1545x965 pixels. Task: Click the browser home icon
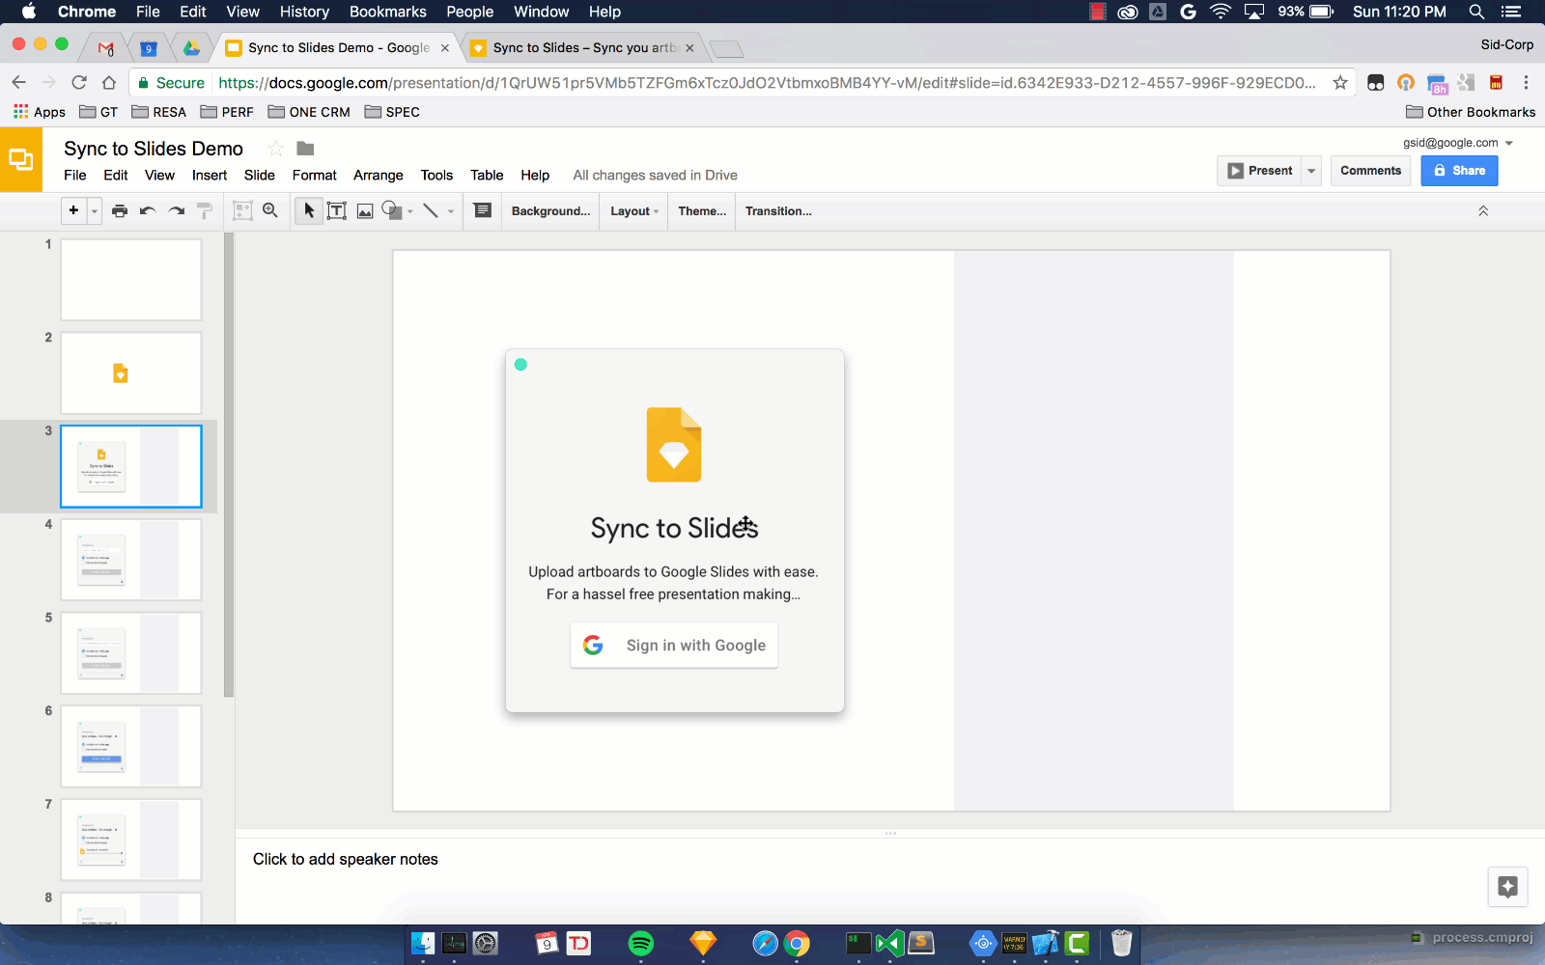click(x=109, y=83)
